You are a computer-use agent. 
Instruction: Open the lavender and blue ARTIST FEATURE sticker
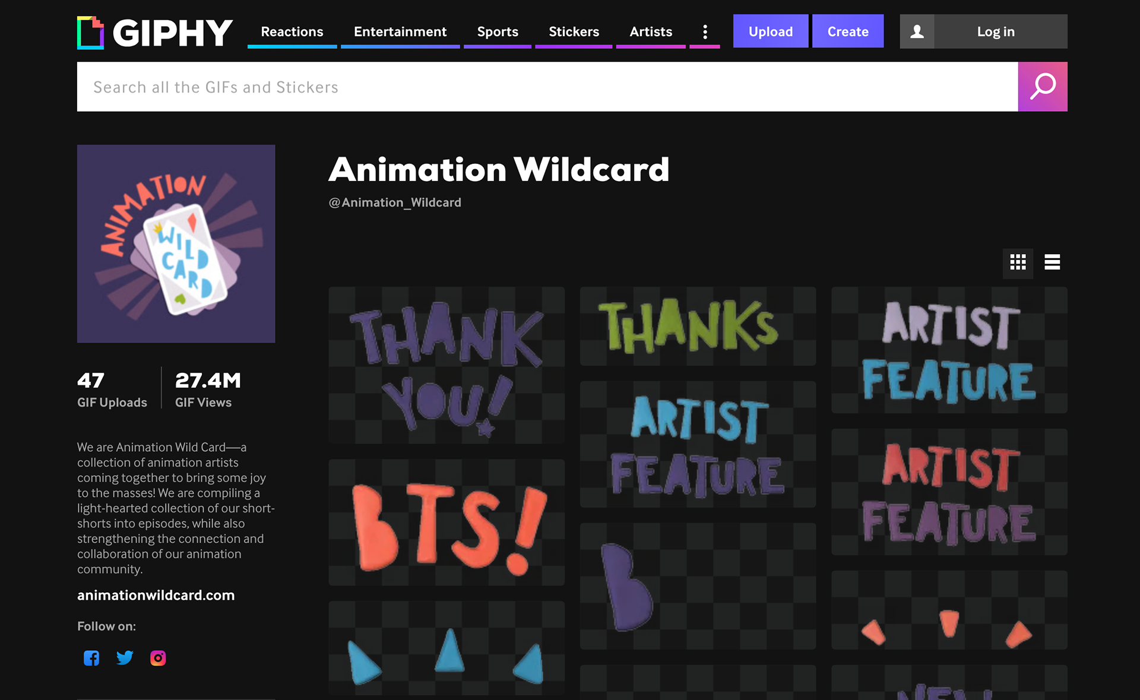[949, 350]
